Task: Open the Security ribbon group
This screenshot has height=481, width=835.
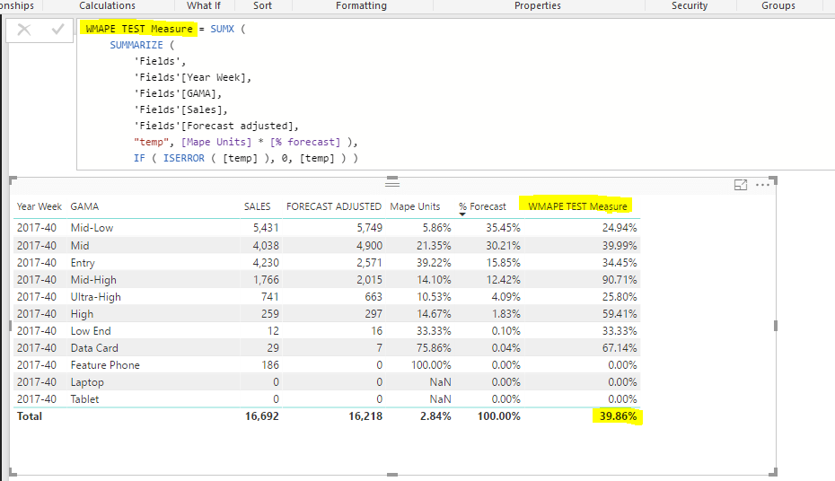Action: pos(690,6)
